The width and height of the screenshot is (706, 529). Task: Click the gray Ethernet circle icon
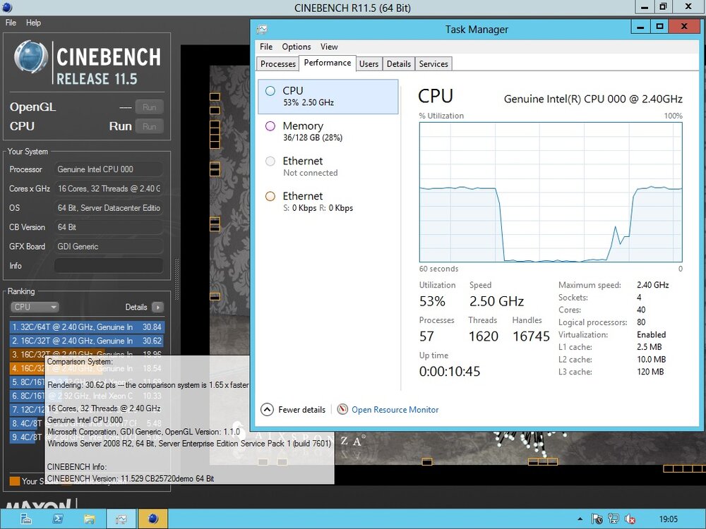270,161
